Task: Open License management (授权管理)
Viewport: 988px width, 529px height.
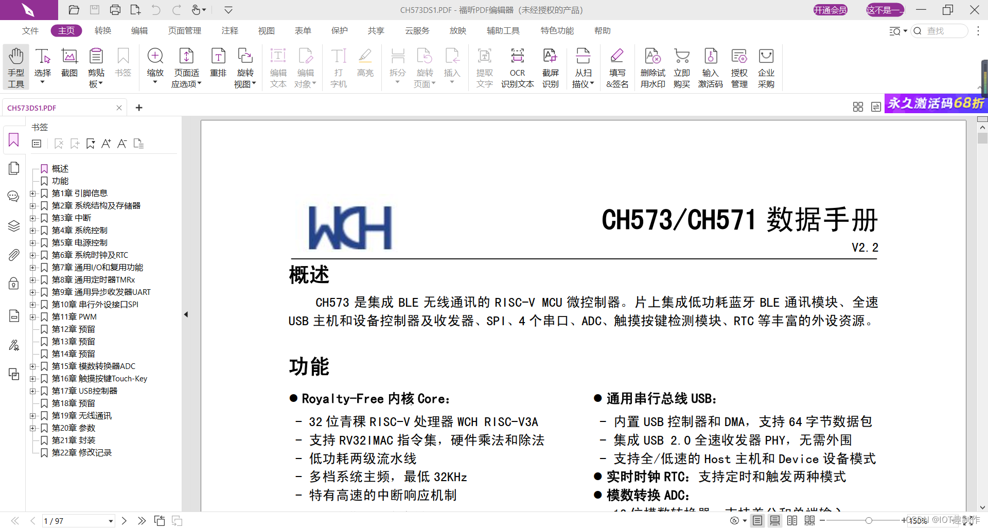Action: point(739,67)
